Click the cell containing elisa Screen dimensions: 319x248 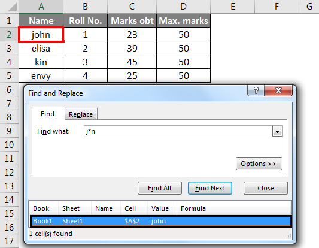(41, 49)
